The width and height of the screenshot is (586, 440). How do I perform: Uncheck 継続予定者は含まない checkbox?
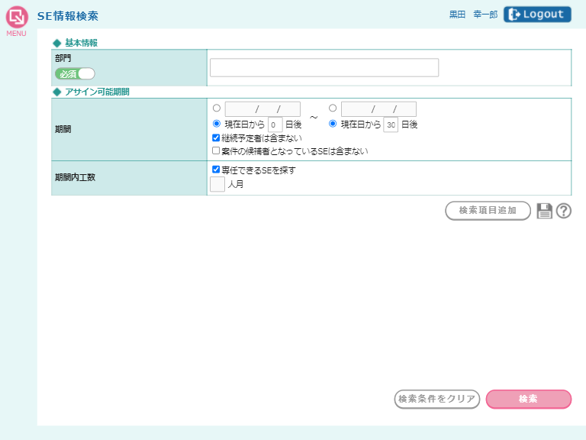point(216,138)
